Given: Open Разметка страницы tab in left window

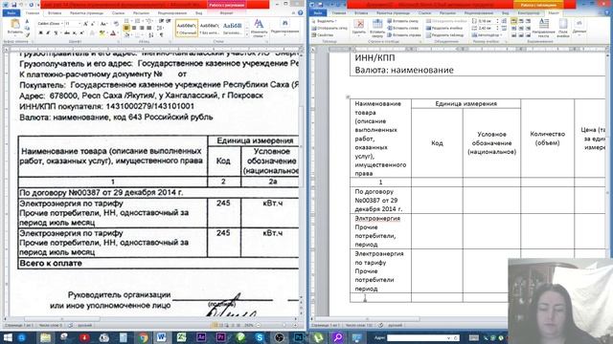Looking at the screenshot, I should coord(86,13).
